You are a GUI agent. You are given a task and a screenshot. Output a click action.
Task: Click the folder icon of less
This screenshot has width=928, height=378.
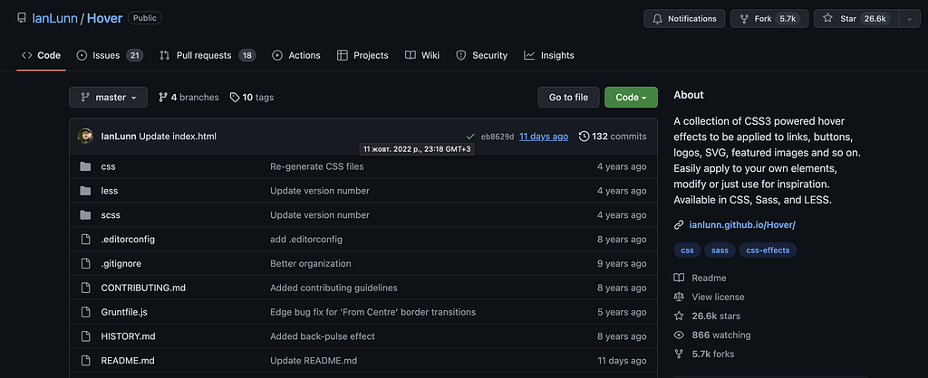pos(85,191)
